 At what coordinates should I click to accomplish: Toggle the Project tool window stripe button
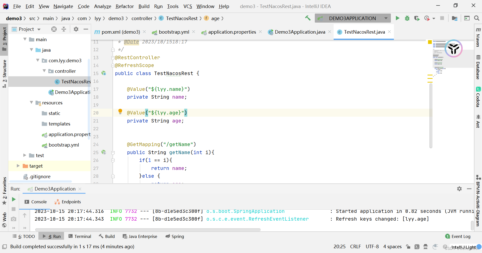tap(4, 39)
